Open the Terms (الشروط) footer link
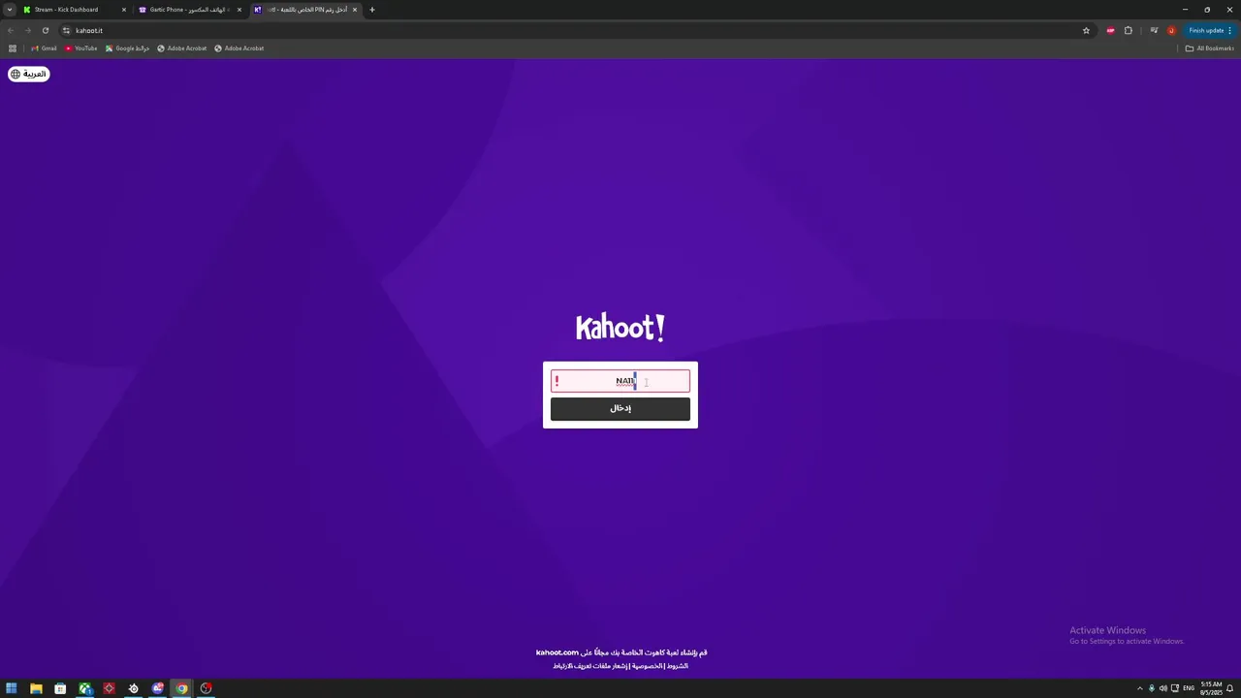The width and height of the screenshot is (1241, 698). pos(677,666)
